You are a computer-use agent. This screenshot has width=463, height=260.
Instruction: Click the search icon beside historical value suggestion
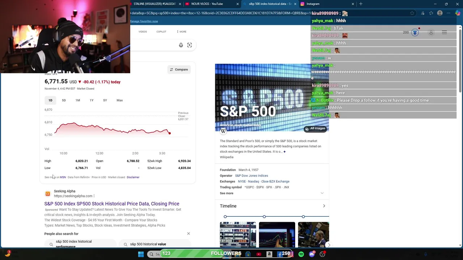click(x=126, y=244)
